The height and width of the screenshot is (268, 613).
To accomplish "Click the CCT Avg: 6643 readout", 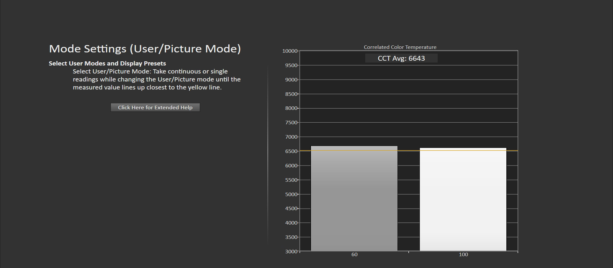I will point(401,58).
